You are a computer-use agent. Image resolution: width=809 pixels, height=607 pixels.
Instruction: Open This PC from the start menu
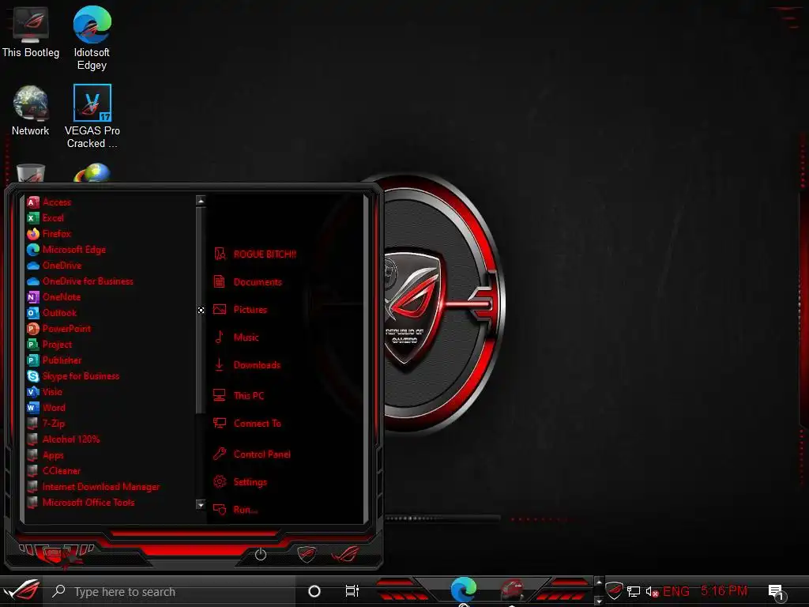click(x=239, y=395)
